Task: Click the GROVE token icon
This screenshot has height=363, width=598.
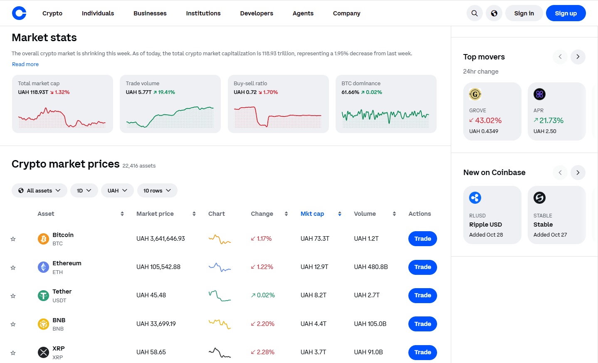Action: (x=475, y=94)
